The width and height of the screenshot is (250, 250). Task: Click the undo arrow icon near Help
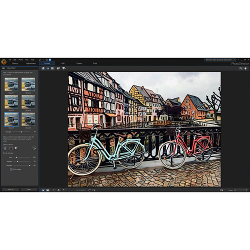point(40,59)
